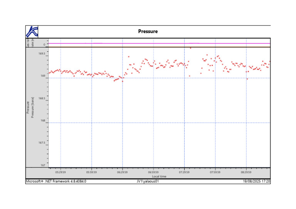Click the 167 y-axis label

[43, 165]
